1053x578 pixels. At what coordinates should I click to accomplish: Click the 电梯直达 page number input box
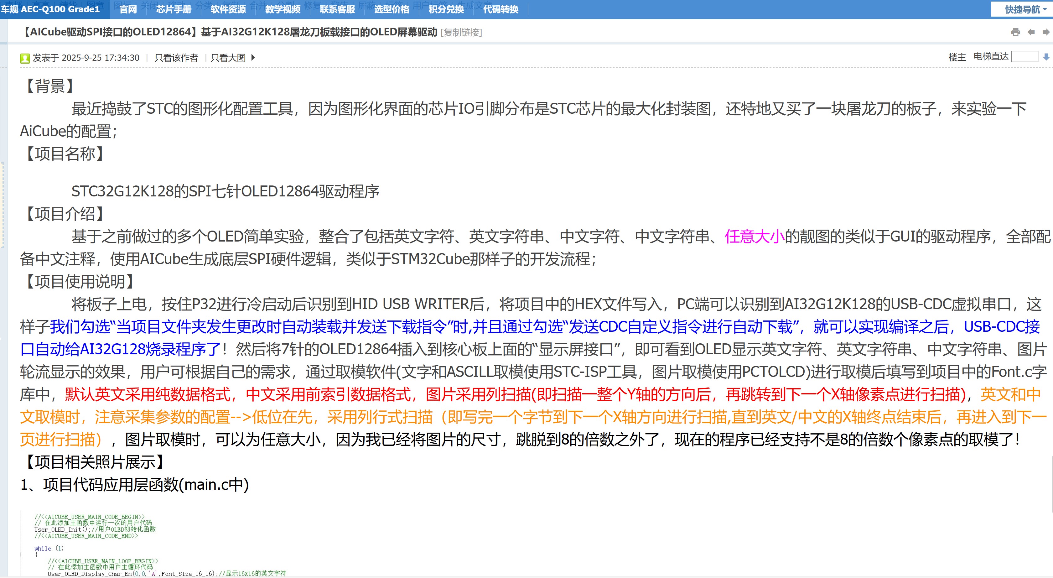[1025, 57]
